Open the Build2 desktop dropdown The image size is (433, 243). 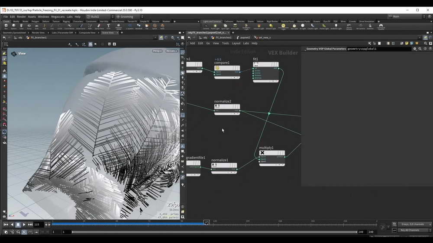[100, 17]
